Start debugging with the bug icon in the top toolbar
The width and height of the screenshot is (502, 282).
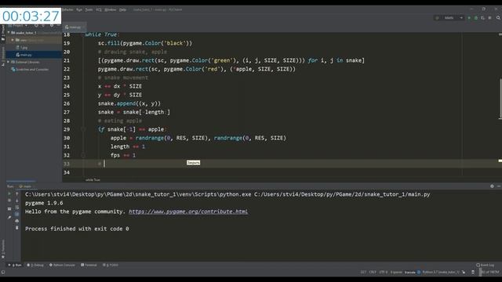[476, 18]
